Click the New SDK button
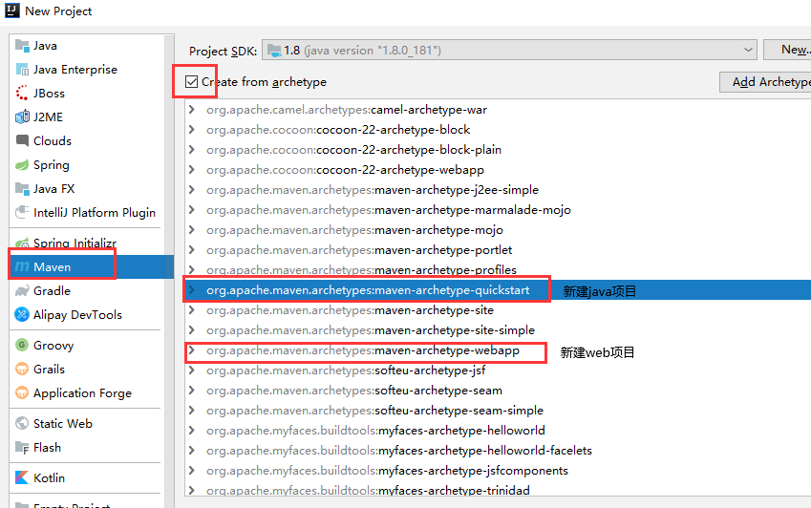The image size is (811, 508). click(787, 50)
